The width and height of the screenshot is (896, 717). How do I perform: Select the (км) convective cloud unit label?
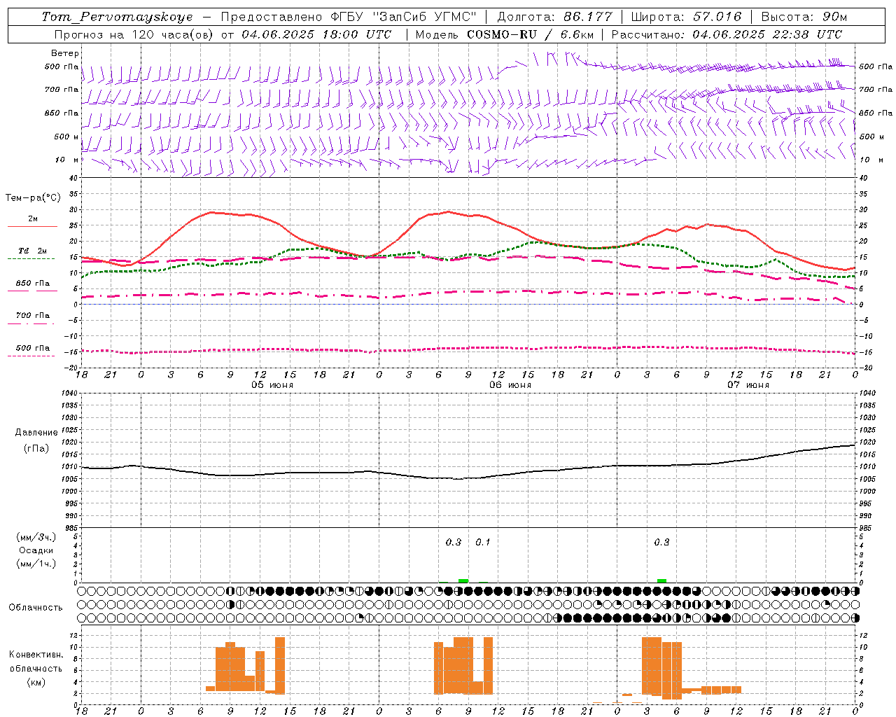(x=36, y=682)
